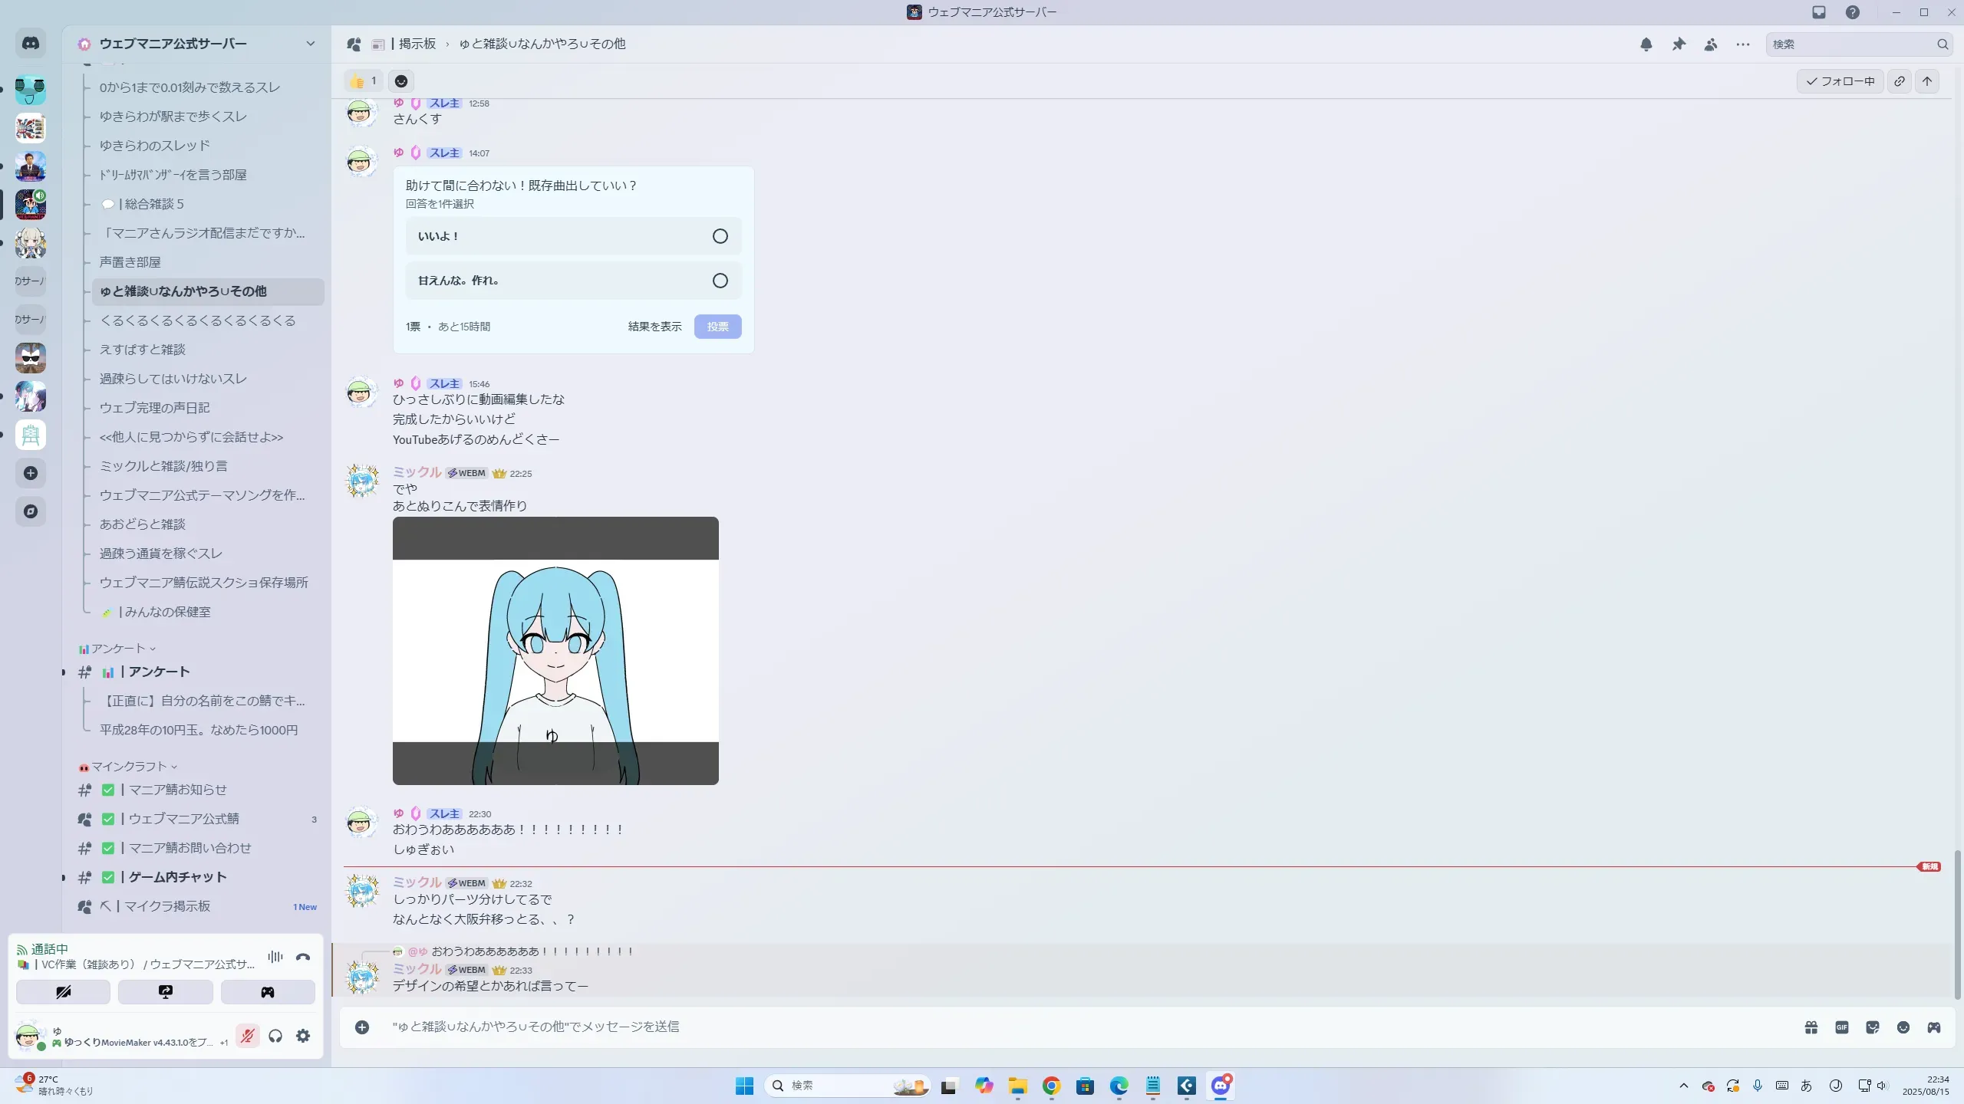The image size is (1964, 1104).
Task: Expand the ウェブマニア公式サーバー server dropdown
Action: point(311,44)
